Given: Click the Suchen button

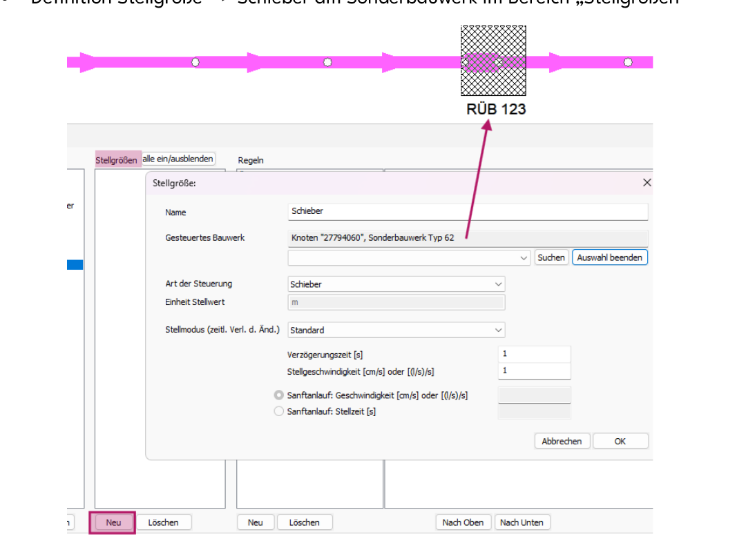Looking at the screenshot, I should [x=551, y=257].
